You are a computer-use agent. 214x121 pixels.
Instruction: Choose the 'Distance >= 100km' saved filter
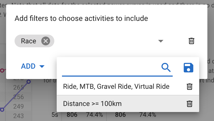coord(92,104)
